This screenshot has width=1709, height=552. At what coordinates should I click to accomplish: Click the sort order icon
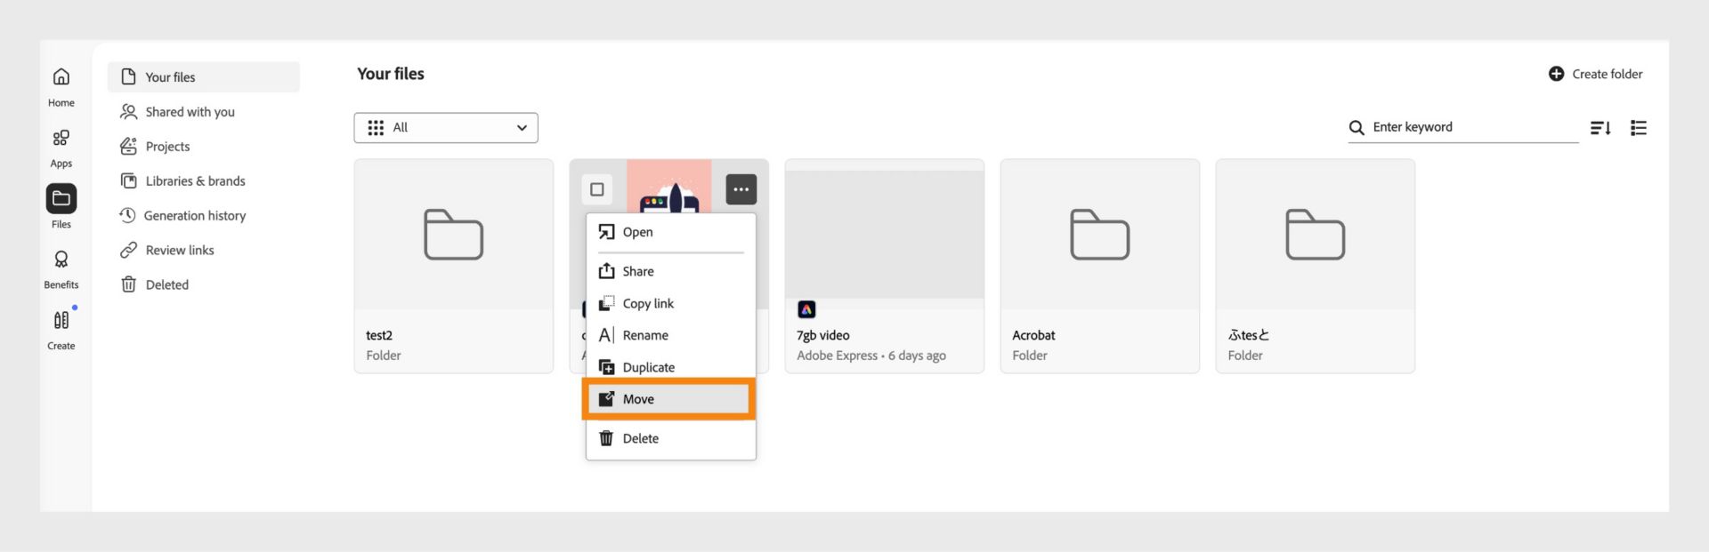pyautogui.click(x=1600, y=128)
